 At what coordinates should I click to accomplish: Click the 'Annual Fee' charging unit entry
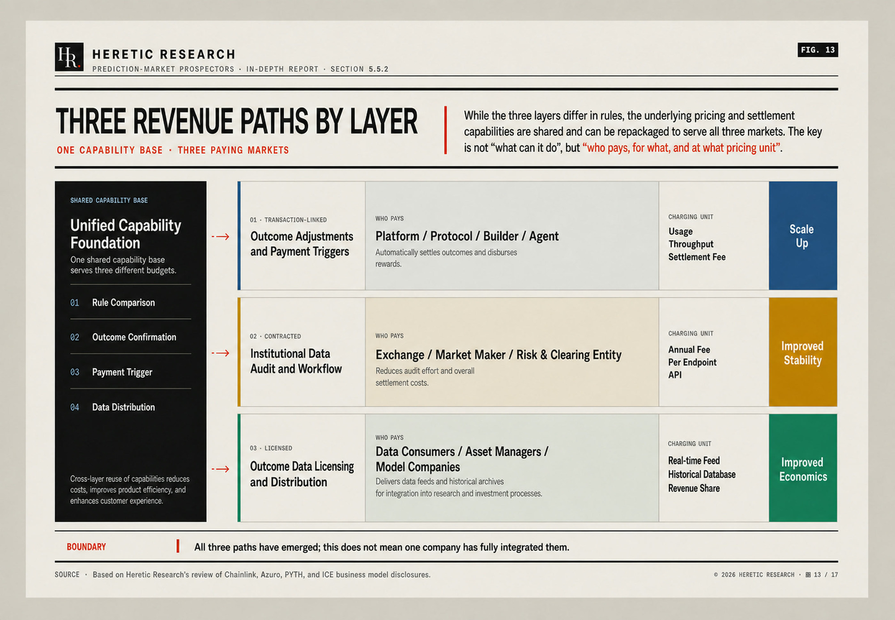[689, 349]
